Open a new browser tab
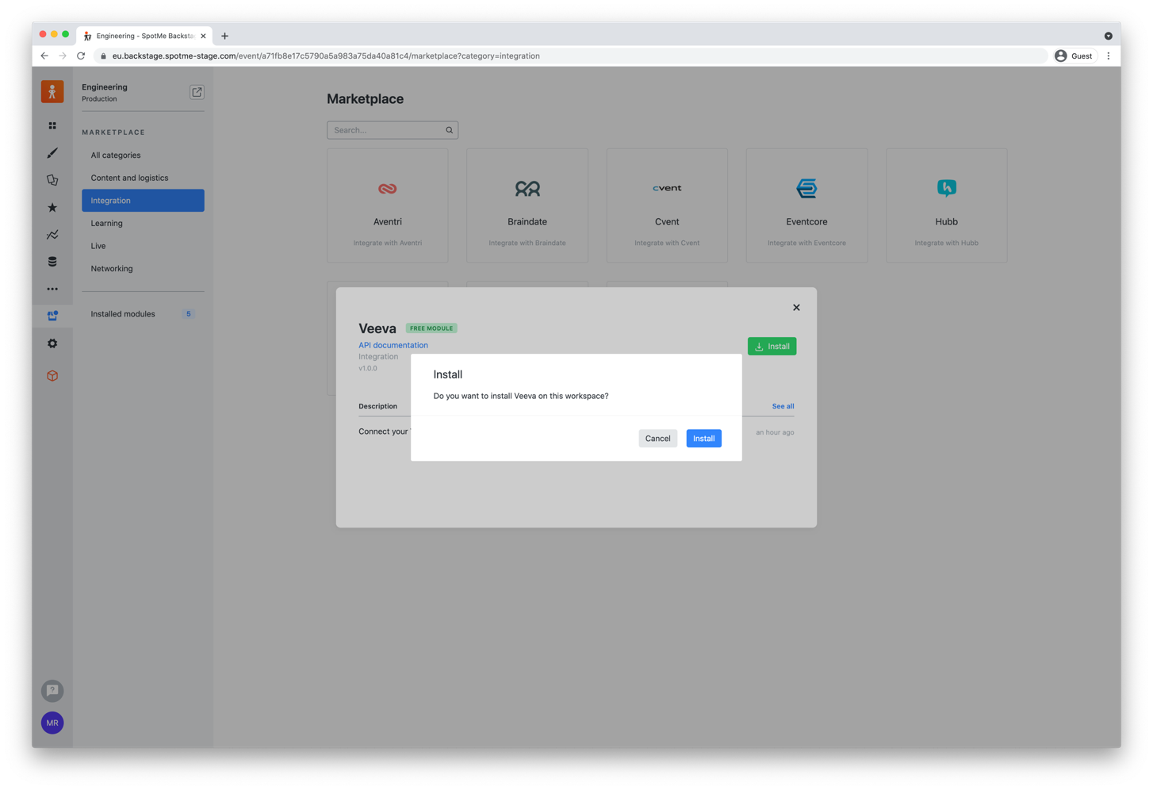 point(225,36)
